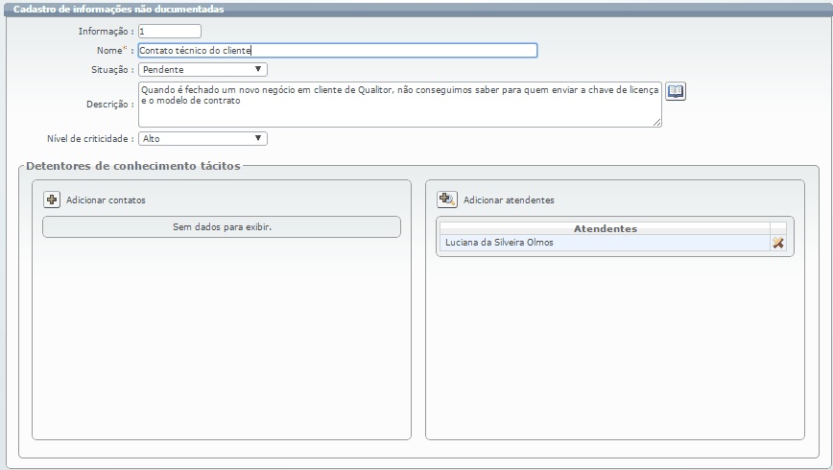Viewport: 833px width, 470px height.
Task: Click the Descrição textarea resize handle
Action: [656, 122]
